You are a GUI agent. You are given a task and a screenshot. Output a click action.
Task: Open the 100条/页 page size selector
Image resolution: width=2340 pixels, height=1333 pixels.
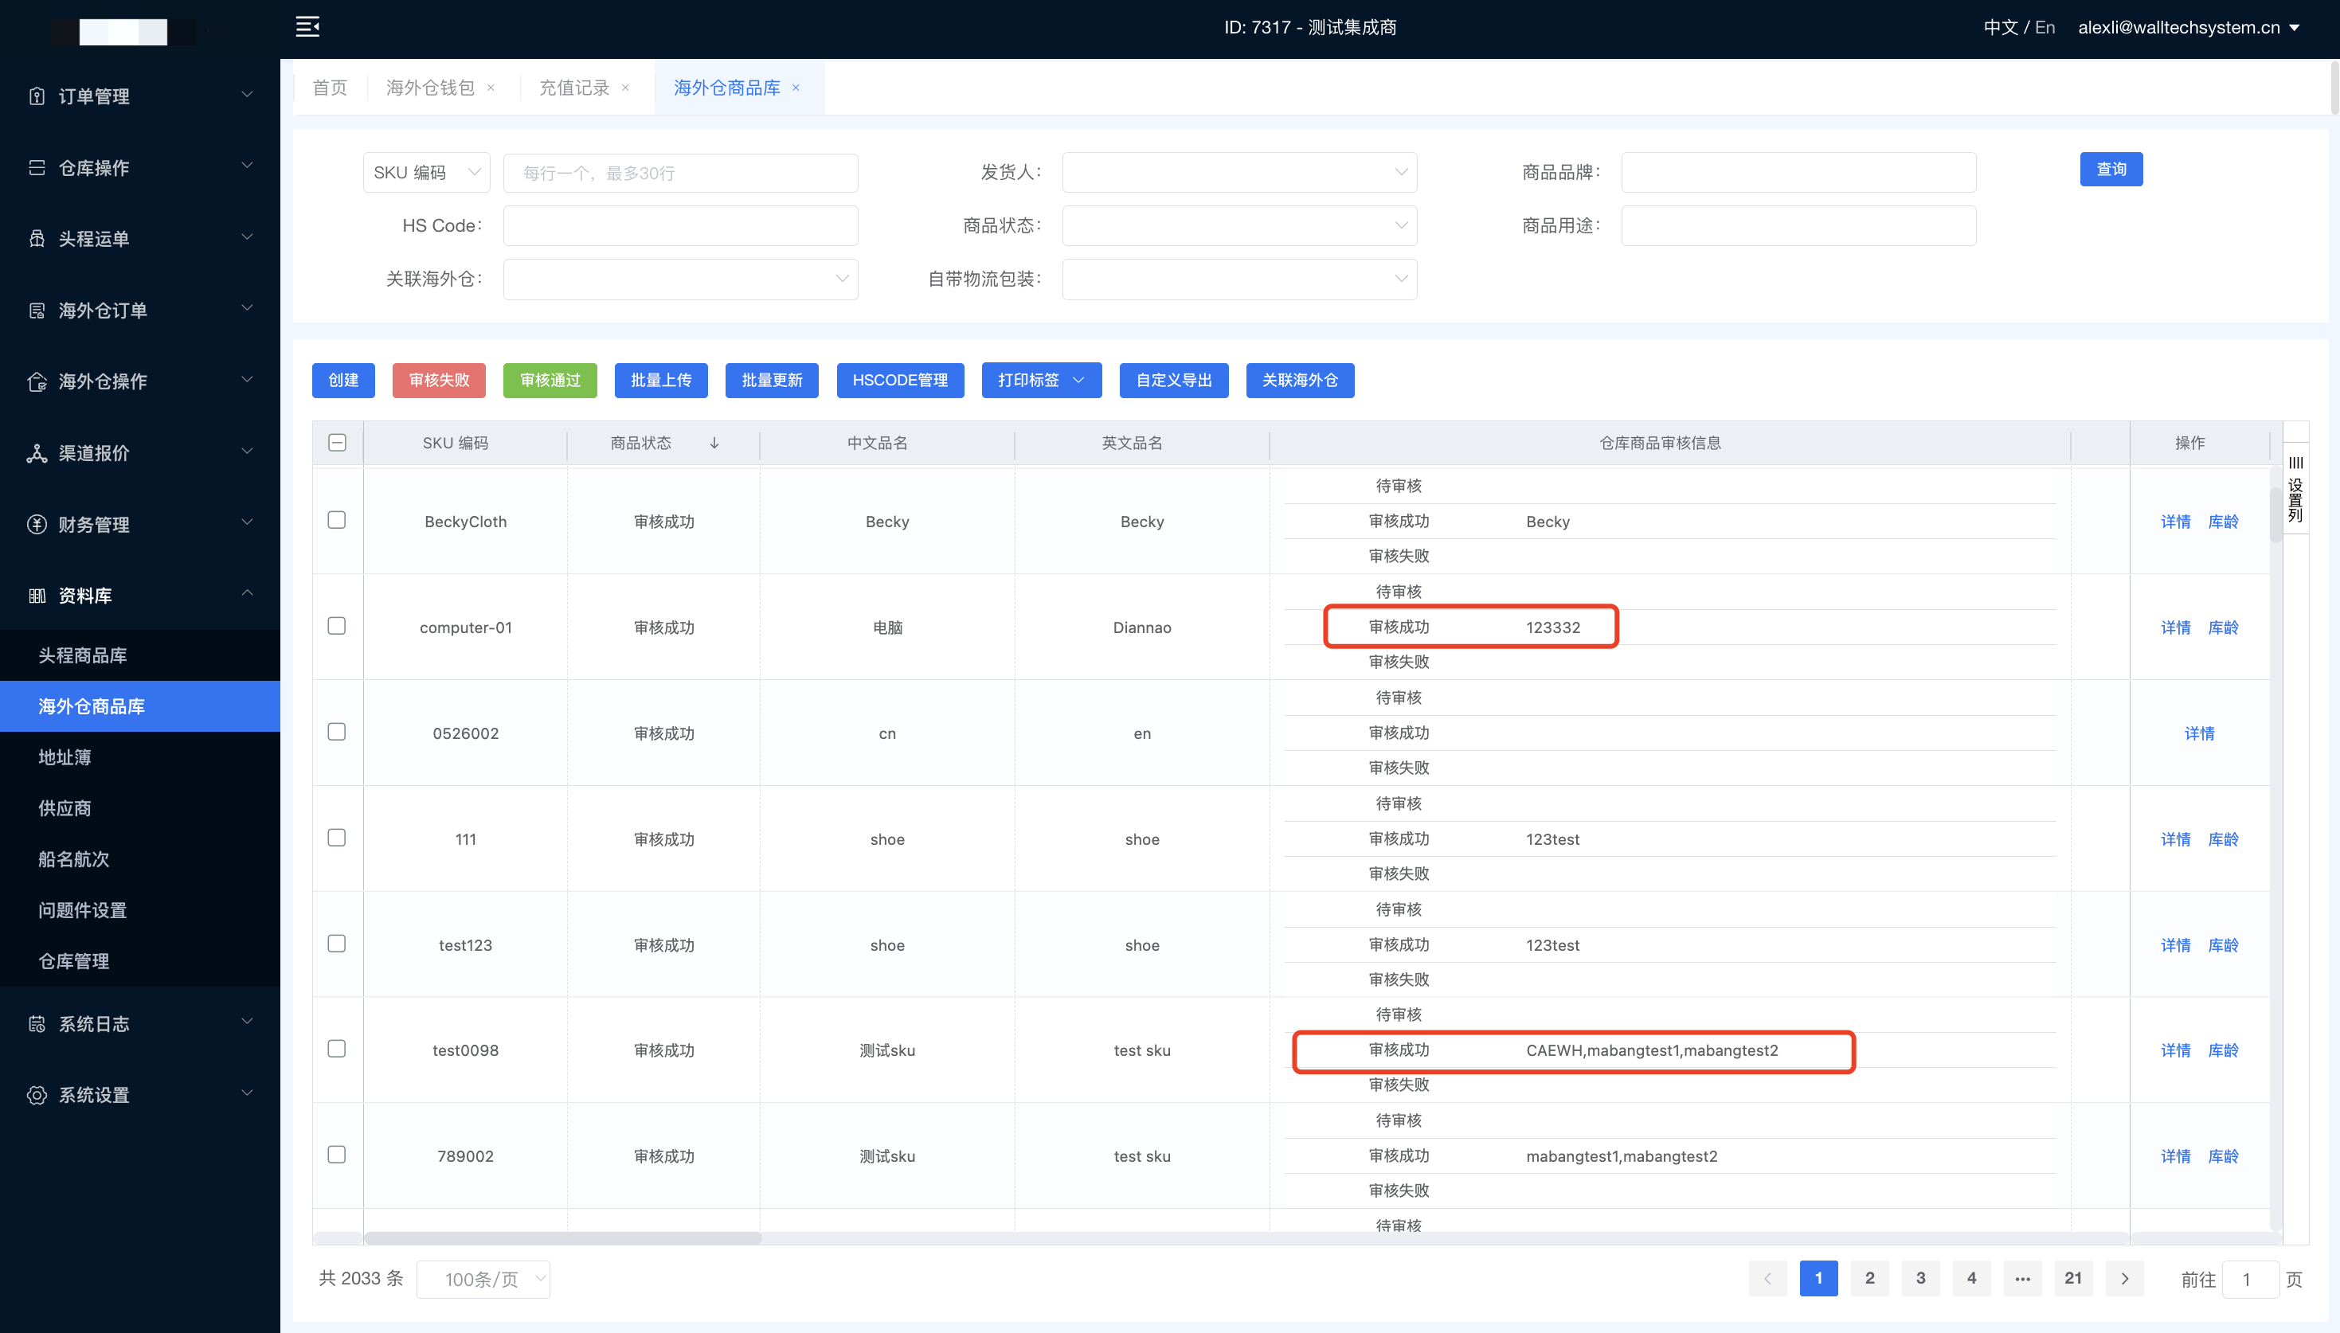[483, 1279]
